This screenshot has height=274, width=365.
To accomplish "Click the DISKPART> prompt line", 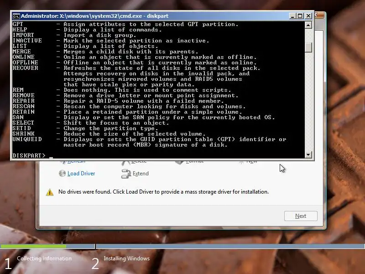I will pyautogui.click(x=32, y=156).
